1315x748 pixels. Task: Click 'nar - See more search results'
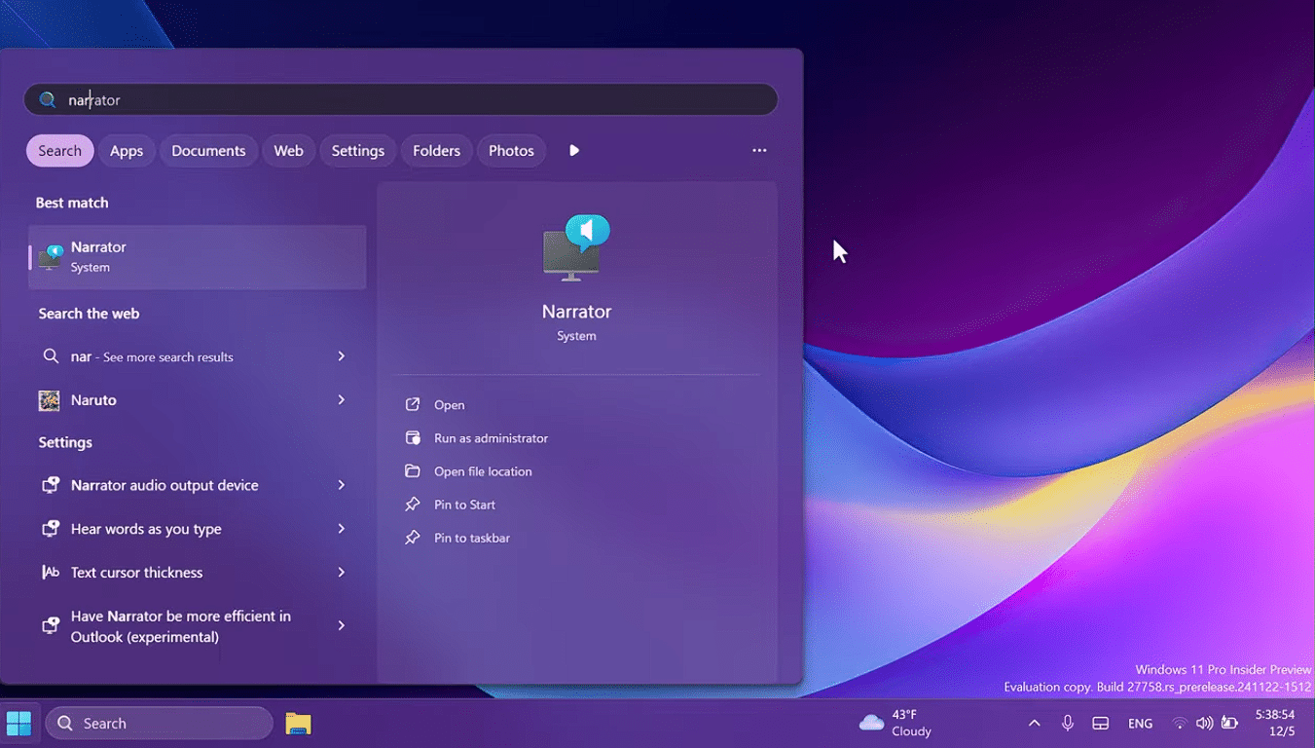pos(152,357)
